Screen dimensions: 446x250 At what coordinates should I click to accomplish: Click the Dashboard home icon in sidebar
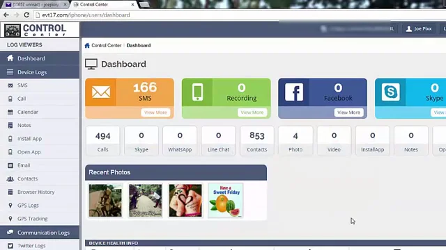10,58
